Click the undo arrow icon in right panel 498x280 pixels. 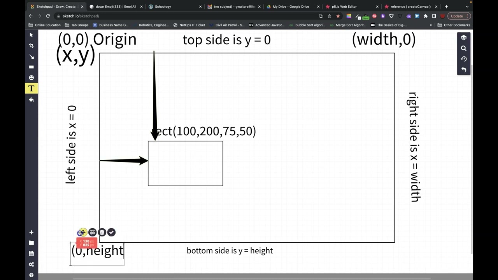pos(464,69)
